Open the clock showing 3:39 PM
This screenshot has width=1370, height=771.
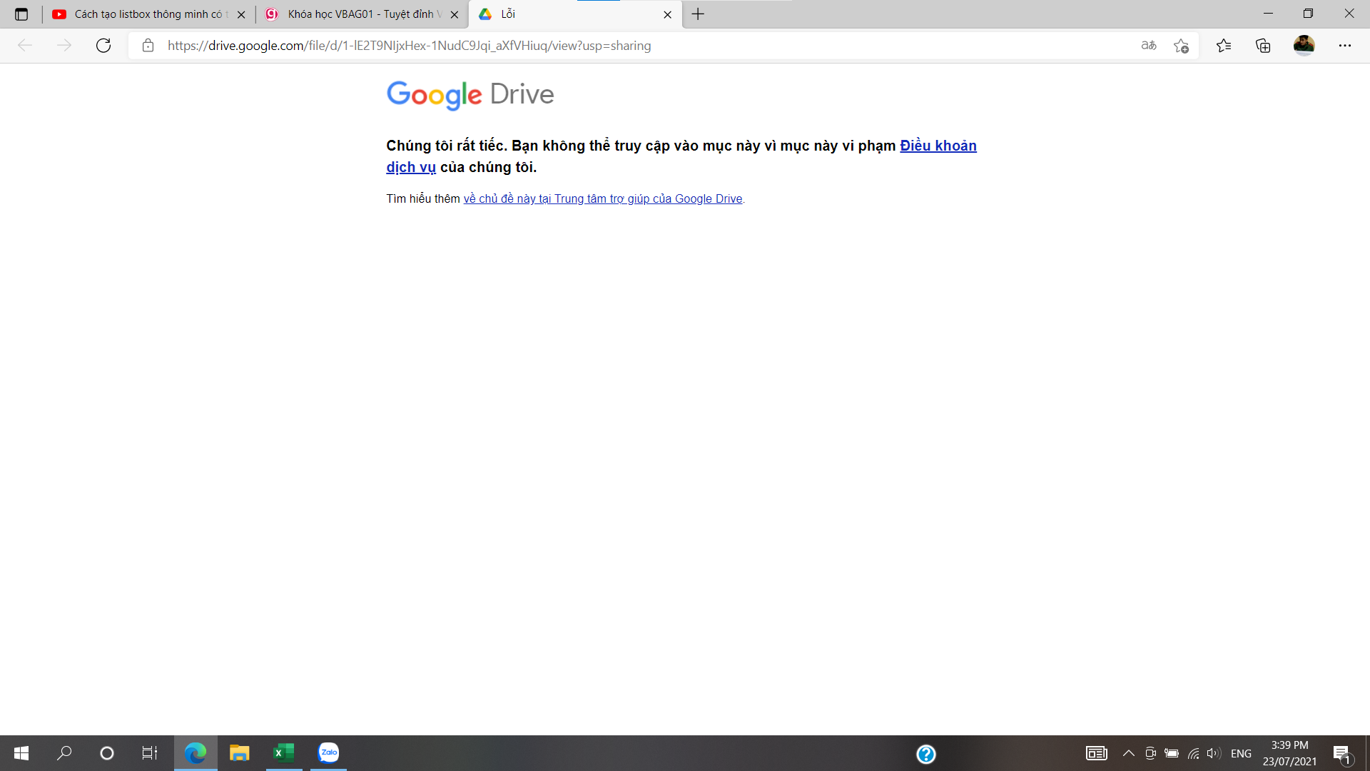coord(1289,753)
